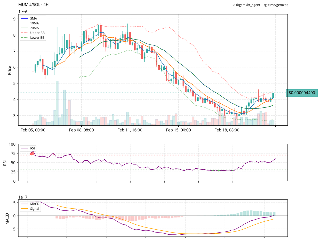Click the red overbought RSI marker at chart start

tap(32, 153)
